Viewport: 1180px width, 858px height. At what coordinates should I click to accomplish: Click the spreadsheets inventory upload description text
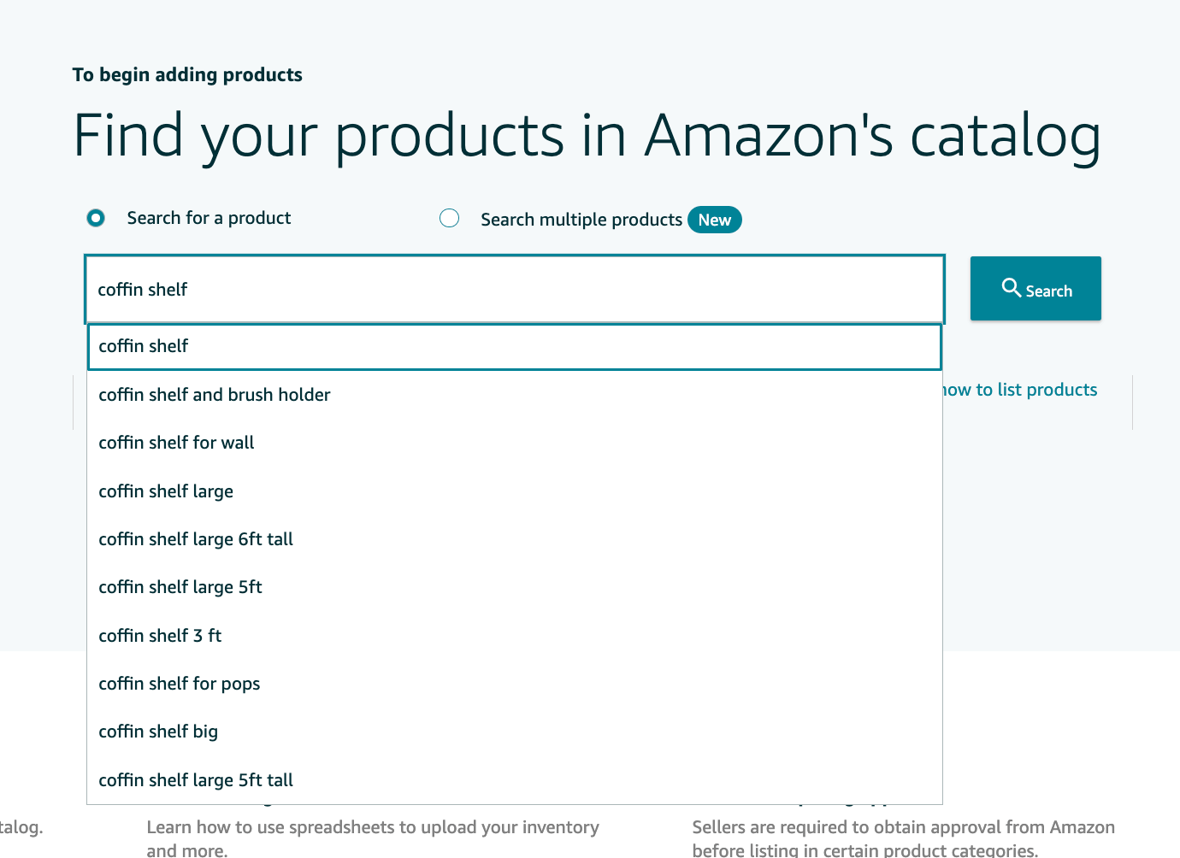coord(373,837)
